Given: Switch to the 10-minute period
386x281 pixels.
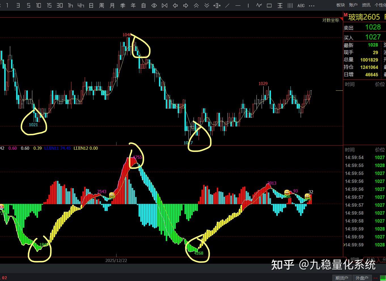Looking at the screenshot, I should (x=39, y=5).
